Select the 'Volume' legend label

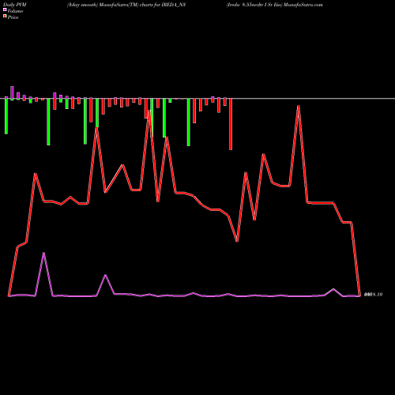[15, 11]
